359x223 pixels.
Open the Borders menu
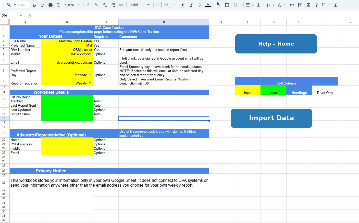point(227,5)
